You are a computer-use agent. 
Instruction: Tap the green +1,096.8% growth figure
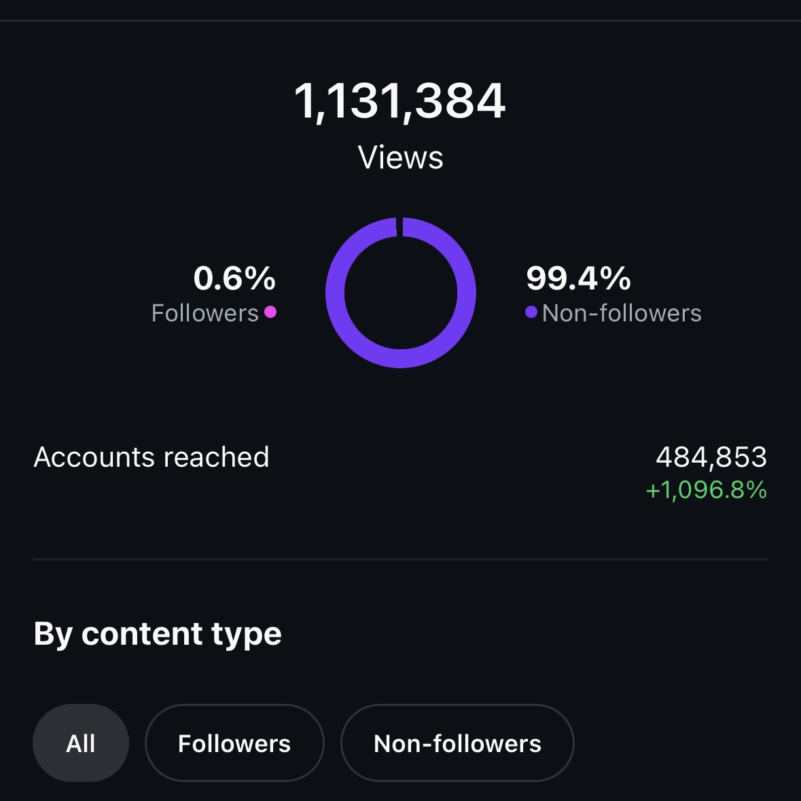pyautogui.click(x=707, y=490)
